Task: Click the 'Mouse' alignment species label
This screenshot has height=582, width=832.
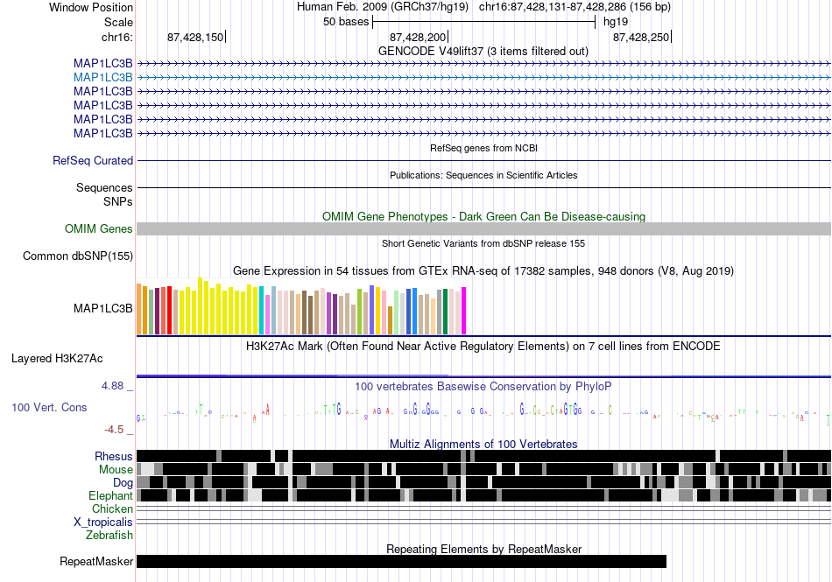Action: pos(116,470)
